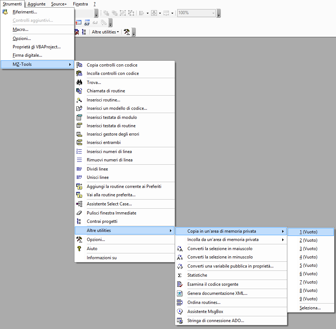Image resolution: width=336 pixels, height=329 pixels.
Task: Open the Source+ menu
Action: 59,4
